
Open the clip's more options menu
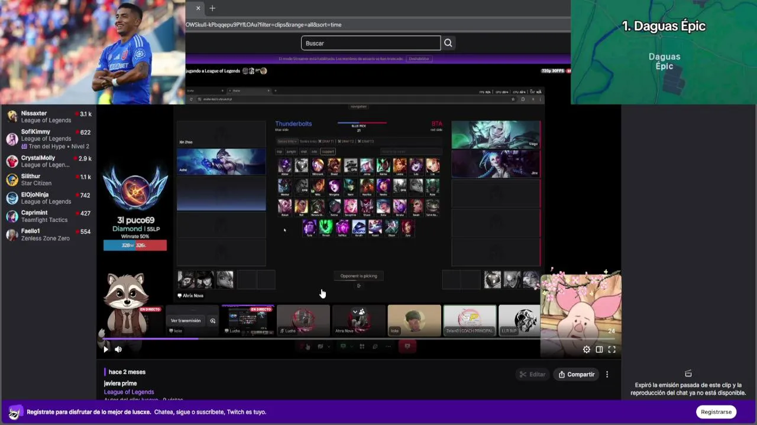[607, 374]
